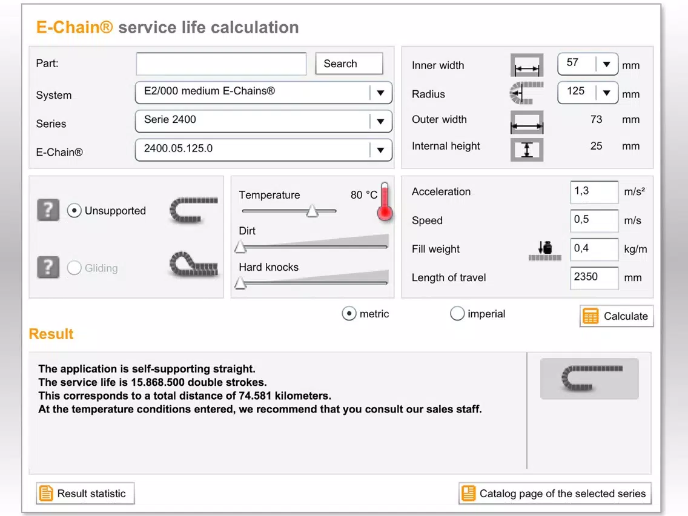688x516 pixels.
Task: Click the Dirt slider handle
Action: pyautogui.click(x=240, y=247)
